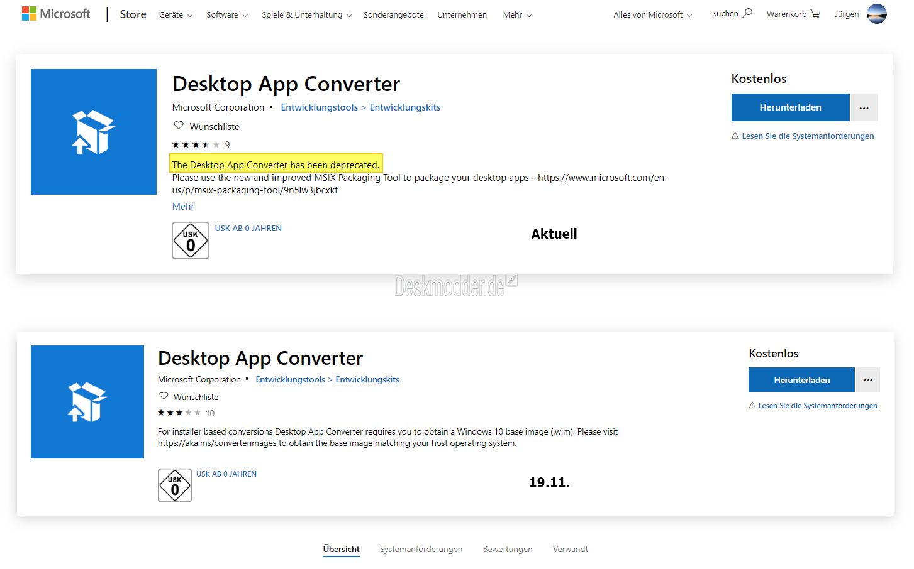Click lower Kostenlos price label
Viewport: 914px width, 569px height.
coord(773,354)
